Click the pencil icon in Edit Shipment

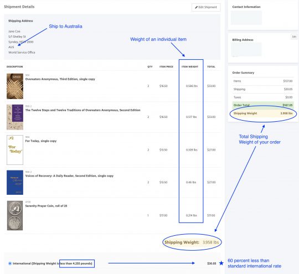click(x=196, y=7)
